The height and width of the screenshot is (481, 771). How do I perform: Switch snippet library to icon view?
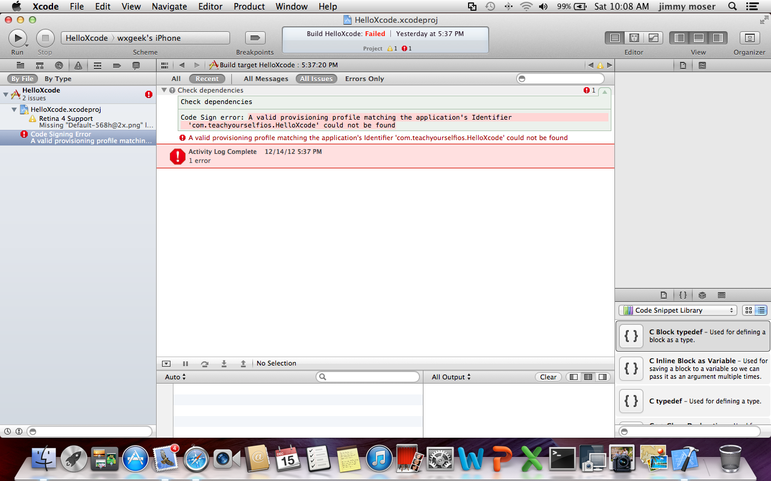click(x=749, y=310)
